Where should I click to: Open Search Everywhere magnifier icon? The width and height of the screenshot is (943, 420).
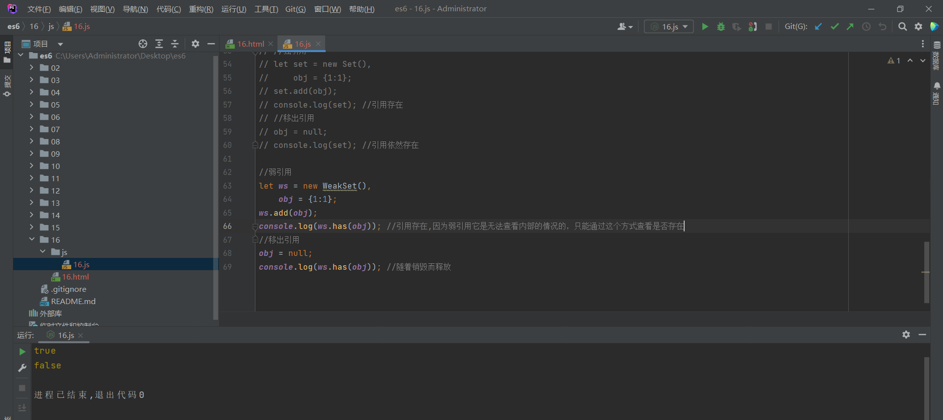[x=902, y=27]
